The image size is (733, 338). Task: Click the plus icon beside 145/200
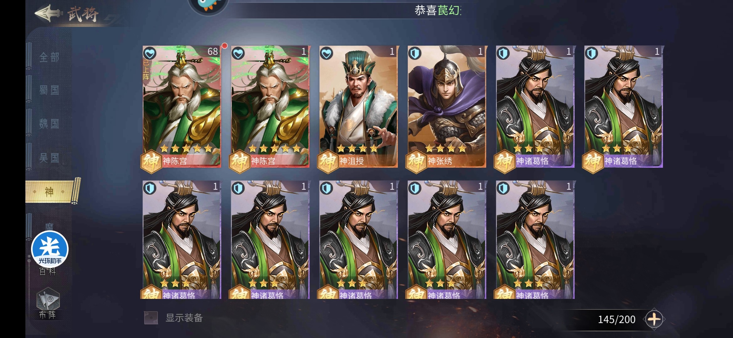(x=654, y=319)
